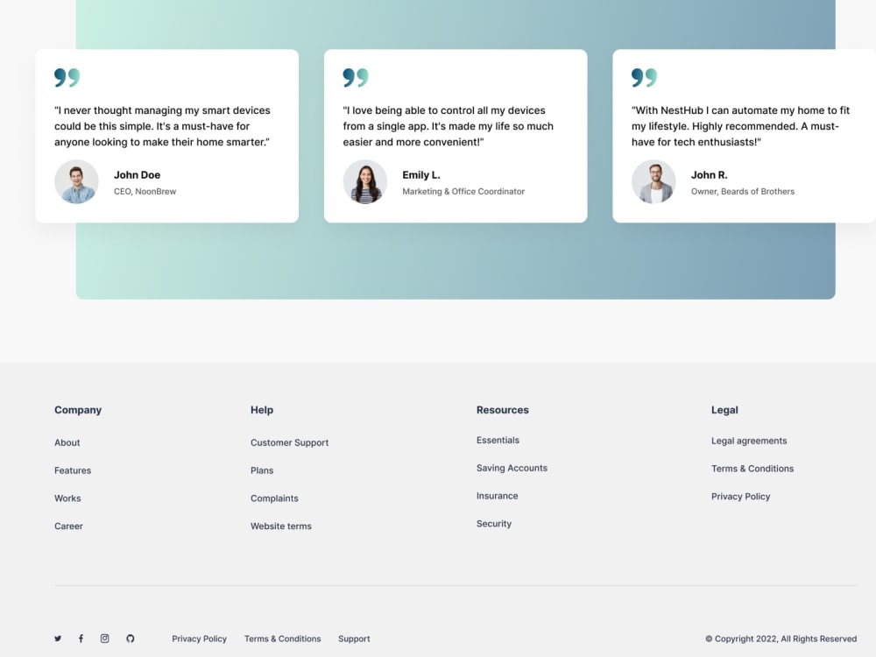876x657 pixels.
Task: Open Essentials under Resources
Action: [x=498, y=441]
